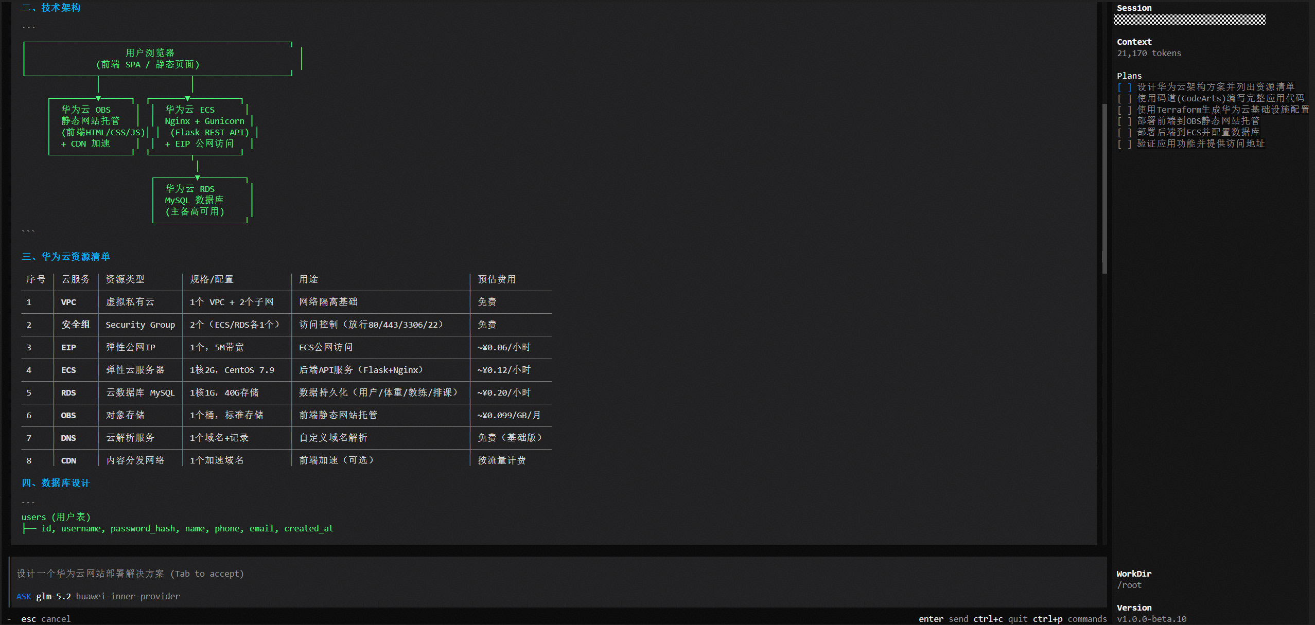
Task: Click the 1核2G, CentOS 7.9 spec cell
Action: 232,370
